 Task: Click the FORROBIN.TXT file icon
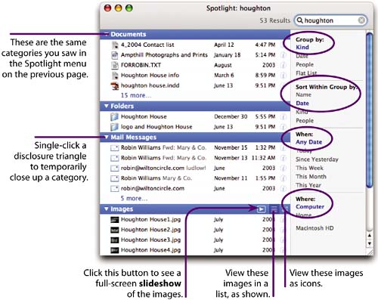pos(115,65)
